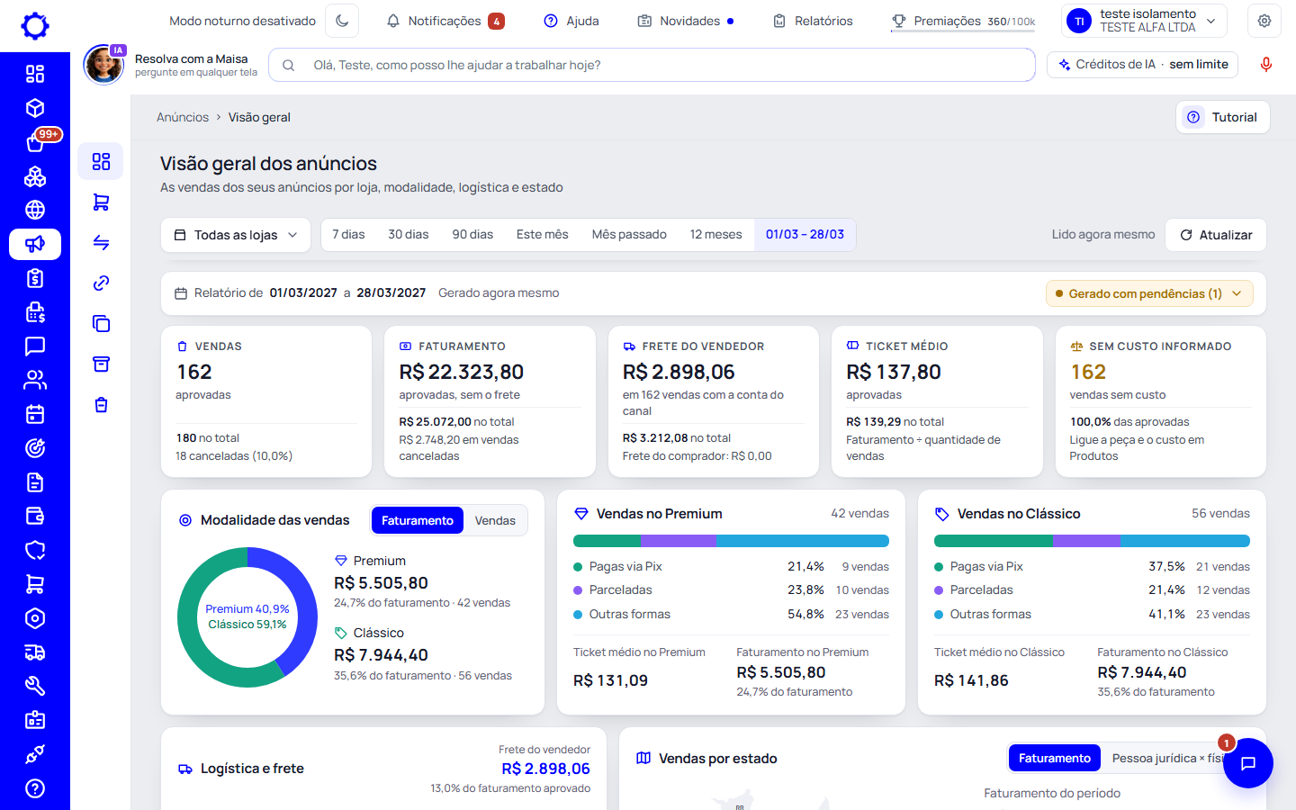Open settings gear icon

coord(1264,21)
